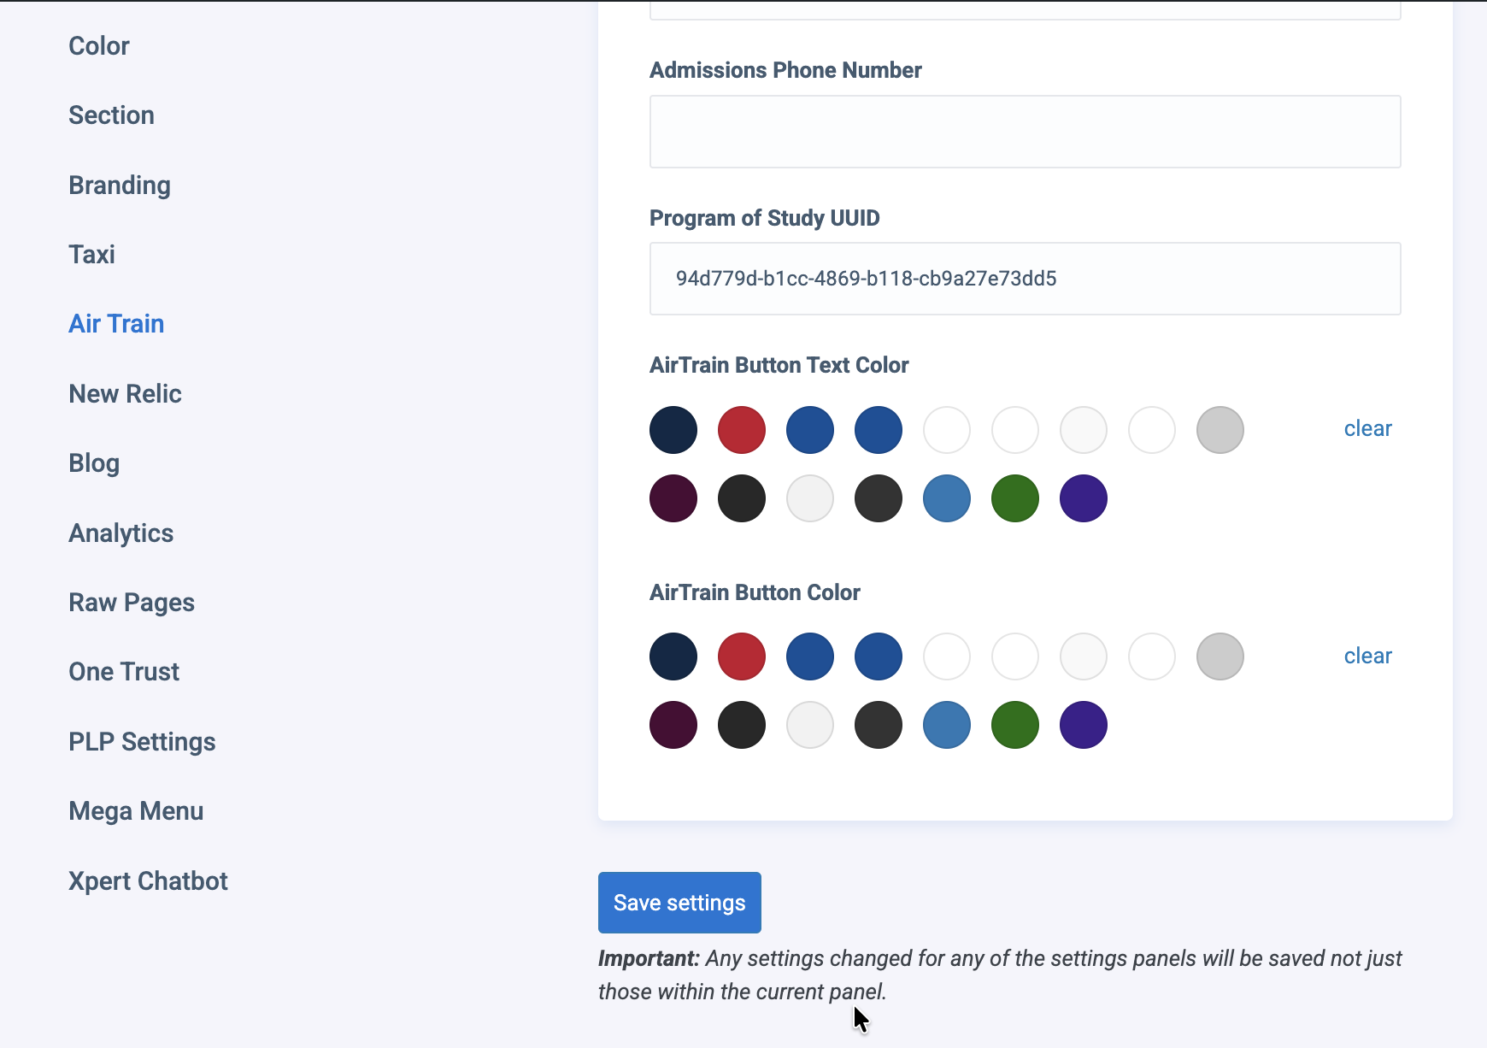Open the PLP Settings panel

click(142, 742)
